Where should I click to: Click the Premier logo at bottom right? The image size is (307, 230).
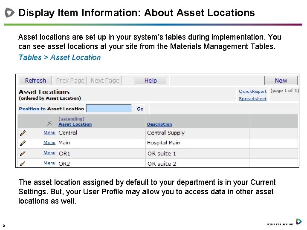(299, 221)
